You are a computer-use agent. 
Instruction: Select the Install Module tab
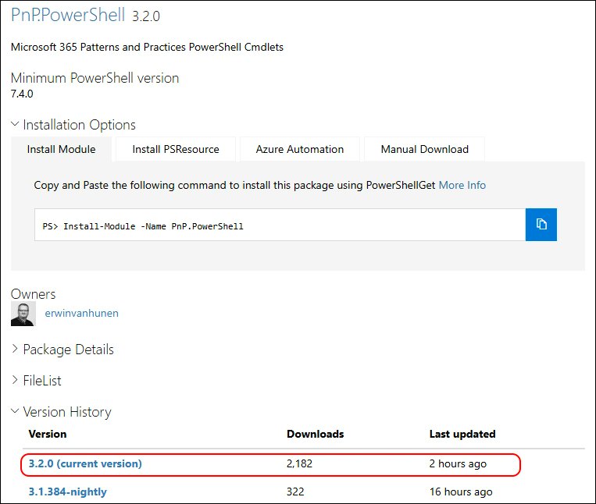61,149
